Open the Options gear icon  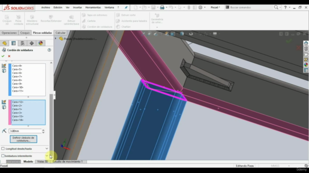click(200, 8)
